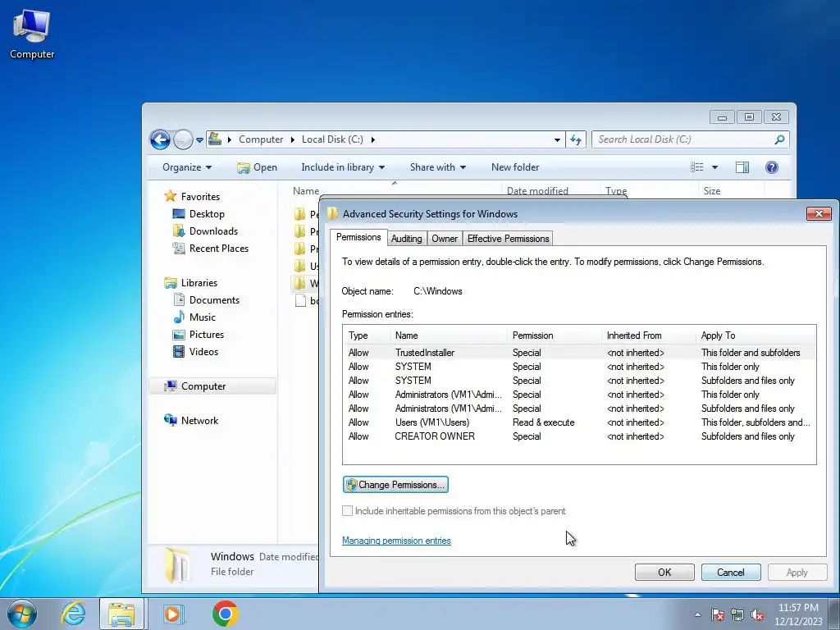Screen dimensions: 840x630
Task: Open the Pictures library
Action: click(199, 335)
